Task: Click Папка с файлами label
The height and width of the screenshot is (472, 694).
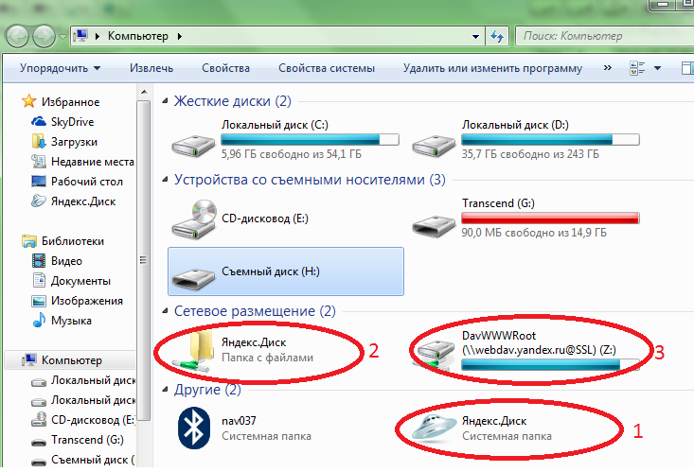Action: (x=267, y=358)
